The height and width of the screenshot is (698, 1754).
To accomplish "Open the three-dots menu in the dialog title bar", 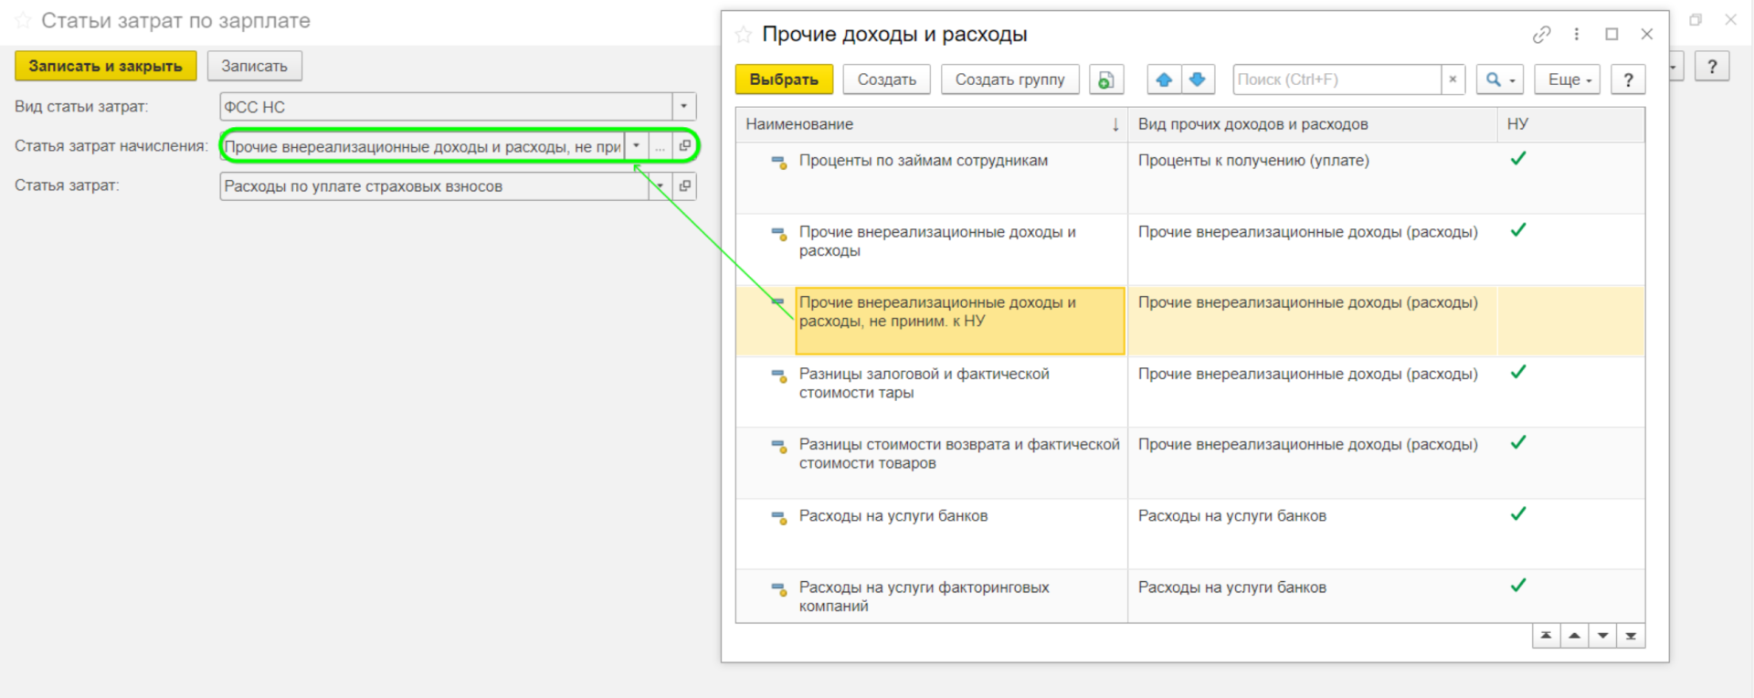I will [x=1577, y=34].
